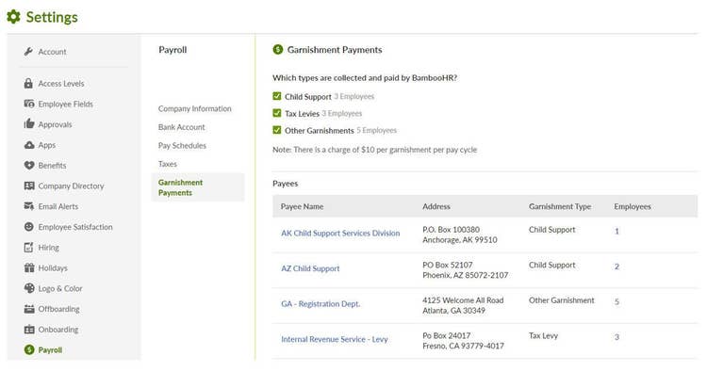Click the '3 Employees' text beside Child Support
This screenshot has width=707, height=372.
pyautogui.click(x=354, y=96)
